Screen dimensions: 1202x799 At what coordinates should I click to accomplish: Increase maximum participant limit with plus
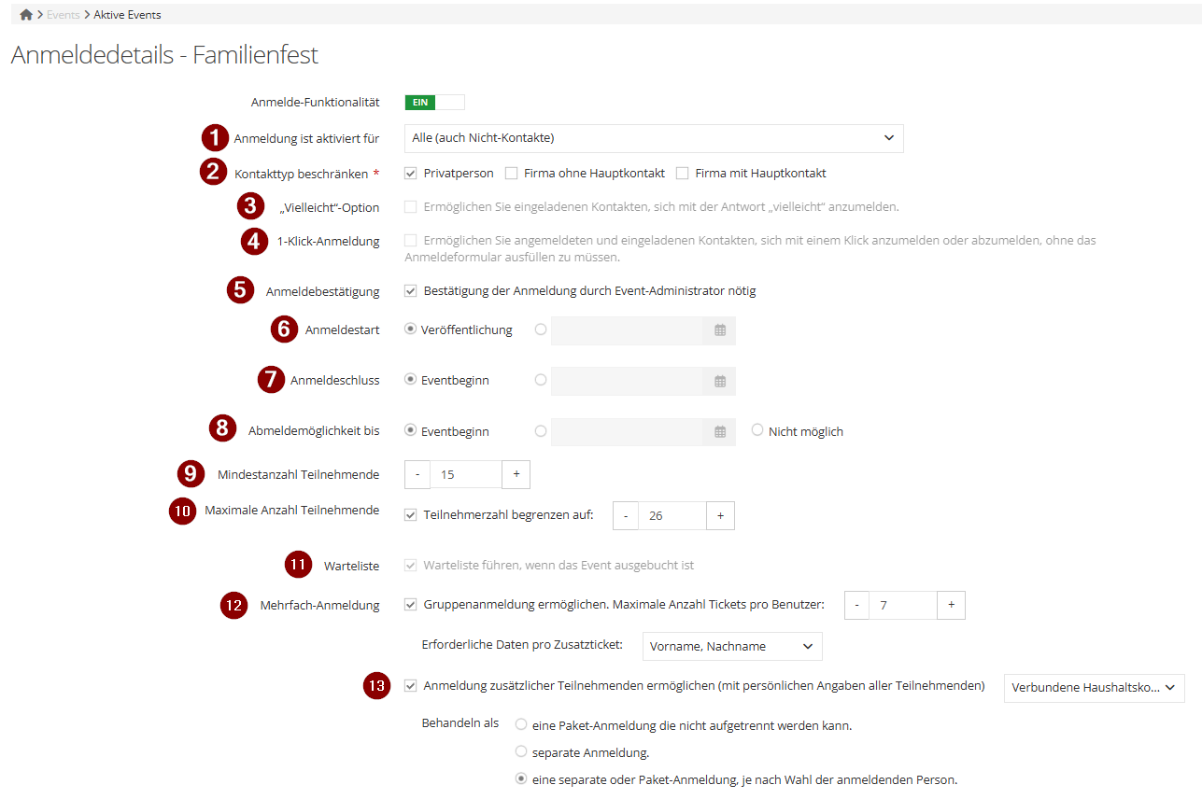pos(720,515)
